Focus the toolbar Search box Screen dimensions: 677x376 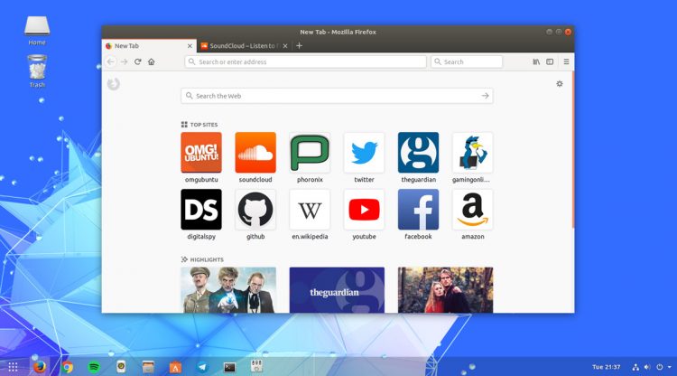click(x=467, y=61)
